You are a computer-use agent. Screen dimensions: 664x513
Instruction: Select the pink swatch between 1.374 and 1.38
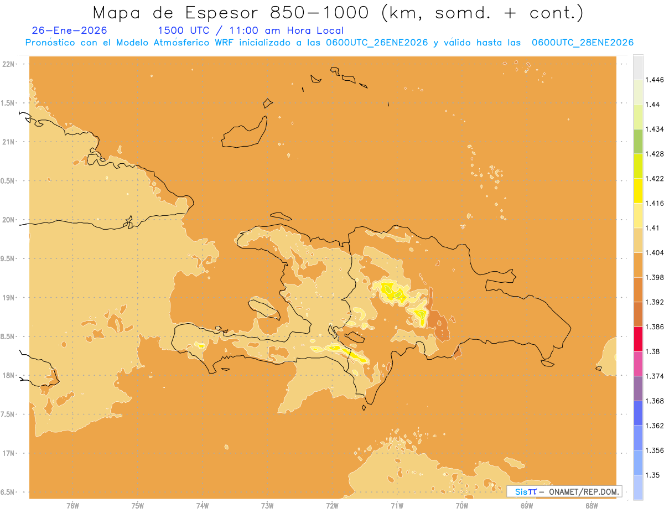(x=638, y=364)
